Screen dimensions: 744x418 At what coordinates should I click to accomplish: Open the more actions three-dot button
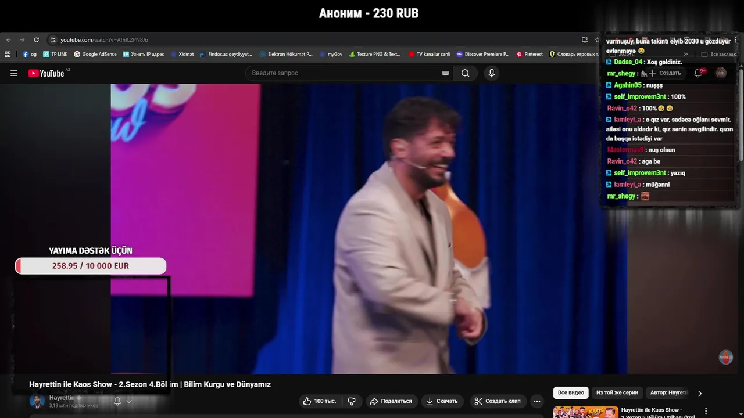pyautogui.click(x=537, y=401)
